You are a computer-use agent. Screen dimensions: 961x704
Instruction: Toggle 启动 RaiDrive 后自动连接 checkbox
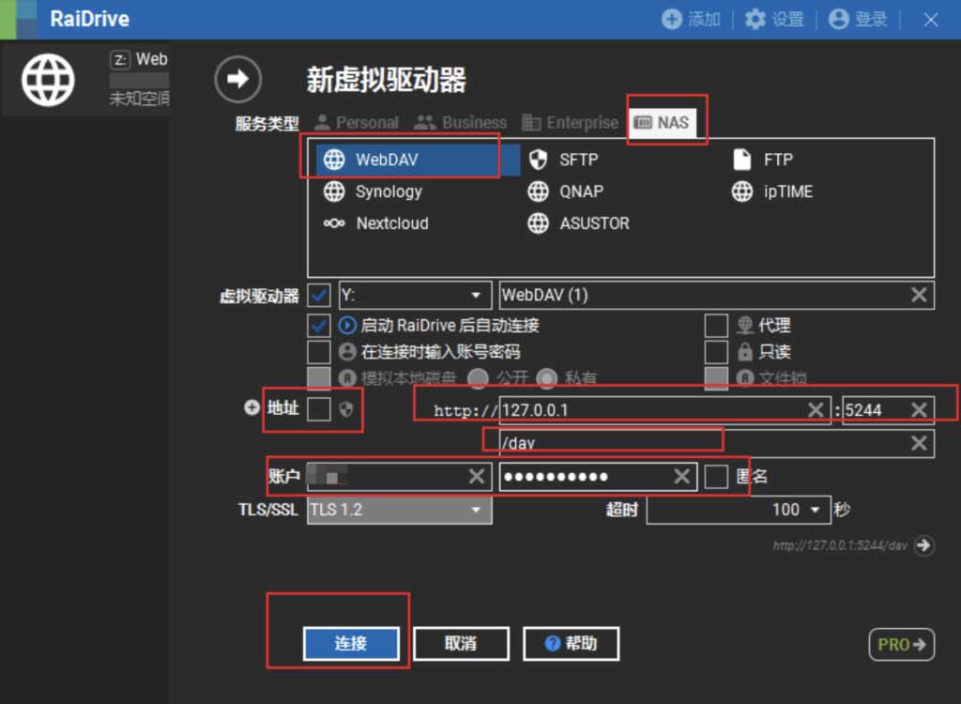[319, 326]
